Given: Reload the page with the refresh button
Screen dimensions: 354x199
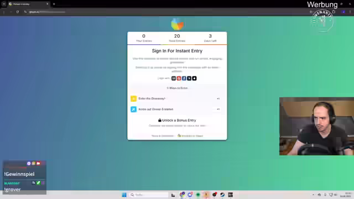Looking at the screenshot, I should (x=17, y=12).
